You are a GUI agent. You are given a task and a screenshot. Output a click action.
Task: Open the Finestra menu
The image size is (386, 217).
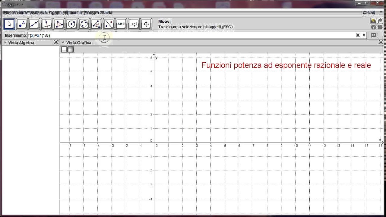click(x=91, y=13)
